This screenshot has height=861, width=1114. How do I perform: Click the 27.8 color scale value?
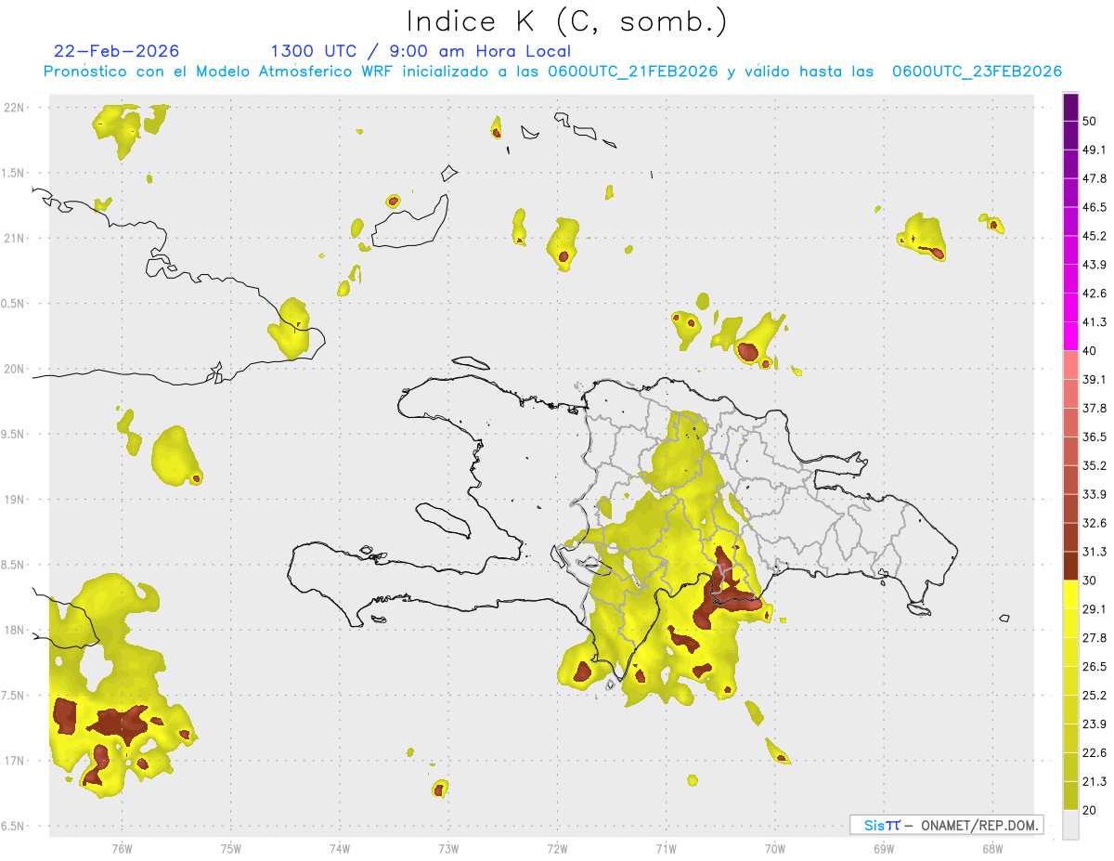[1095, 638]
